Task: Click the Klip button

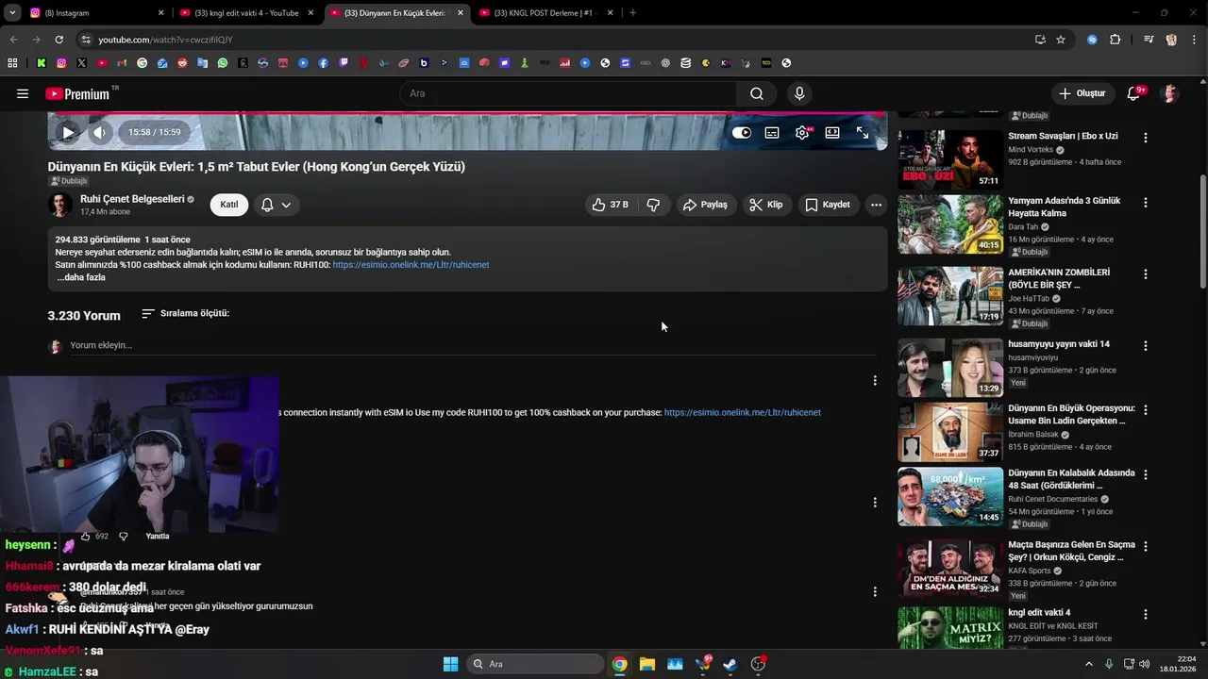Action: 766,205
